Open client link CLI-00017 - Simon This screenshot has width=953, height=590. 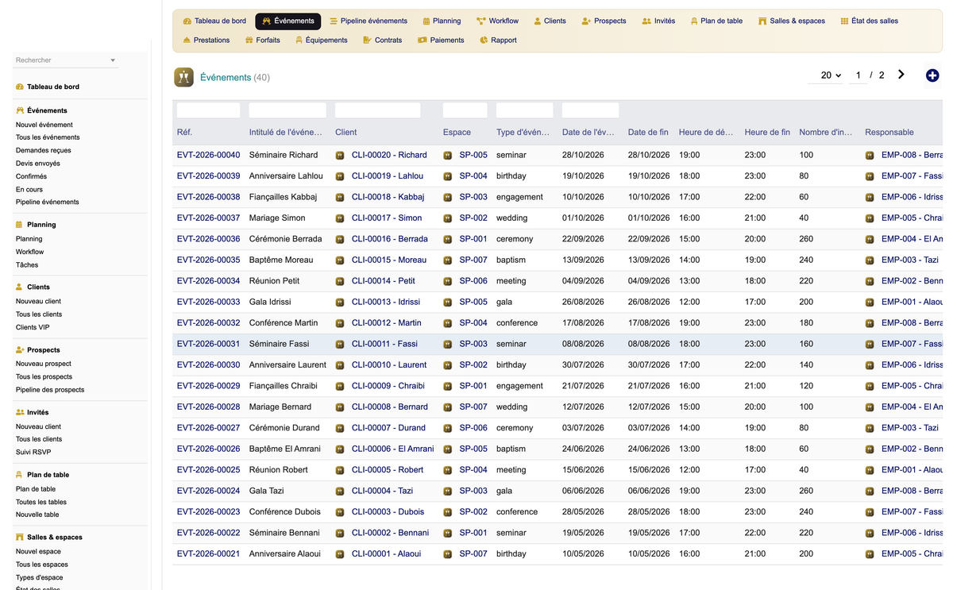tap(387, 218)
